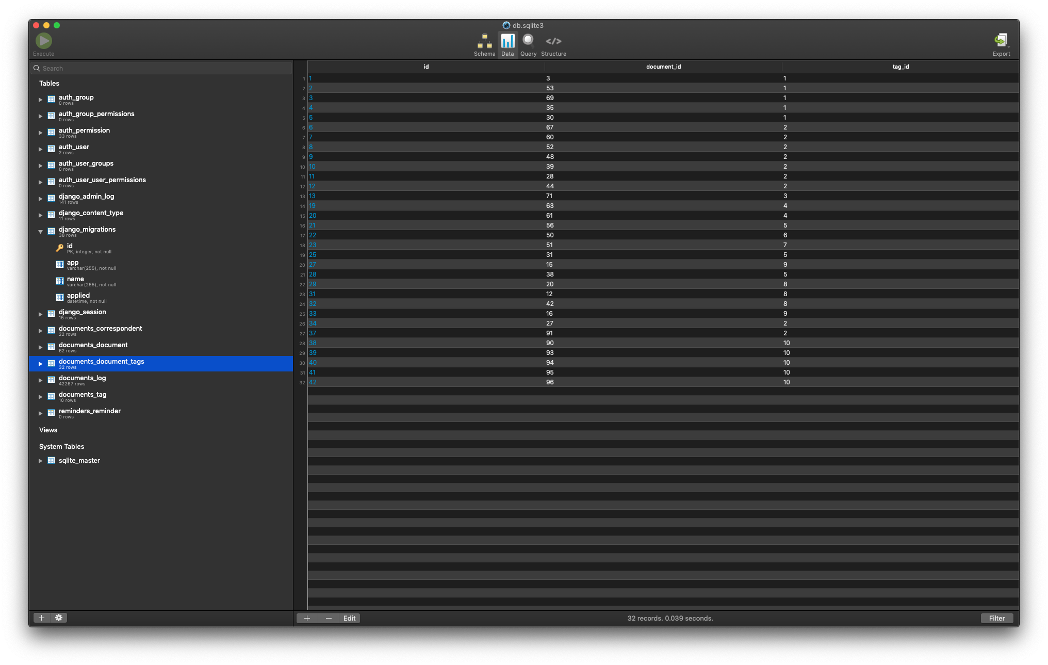Click the Views section heading
The height and width of the screenshot is (665, 1048).
point(48,430)
